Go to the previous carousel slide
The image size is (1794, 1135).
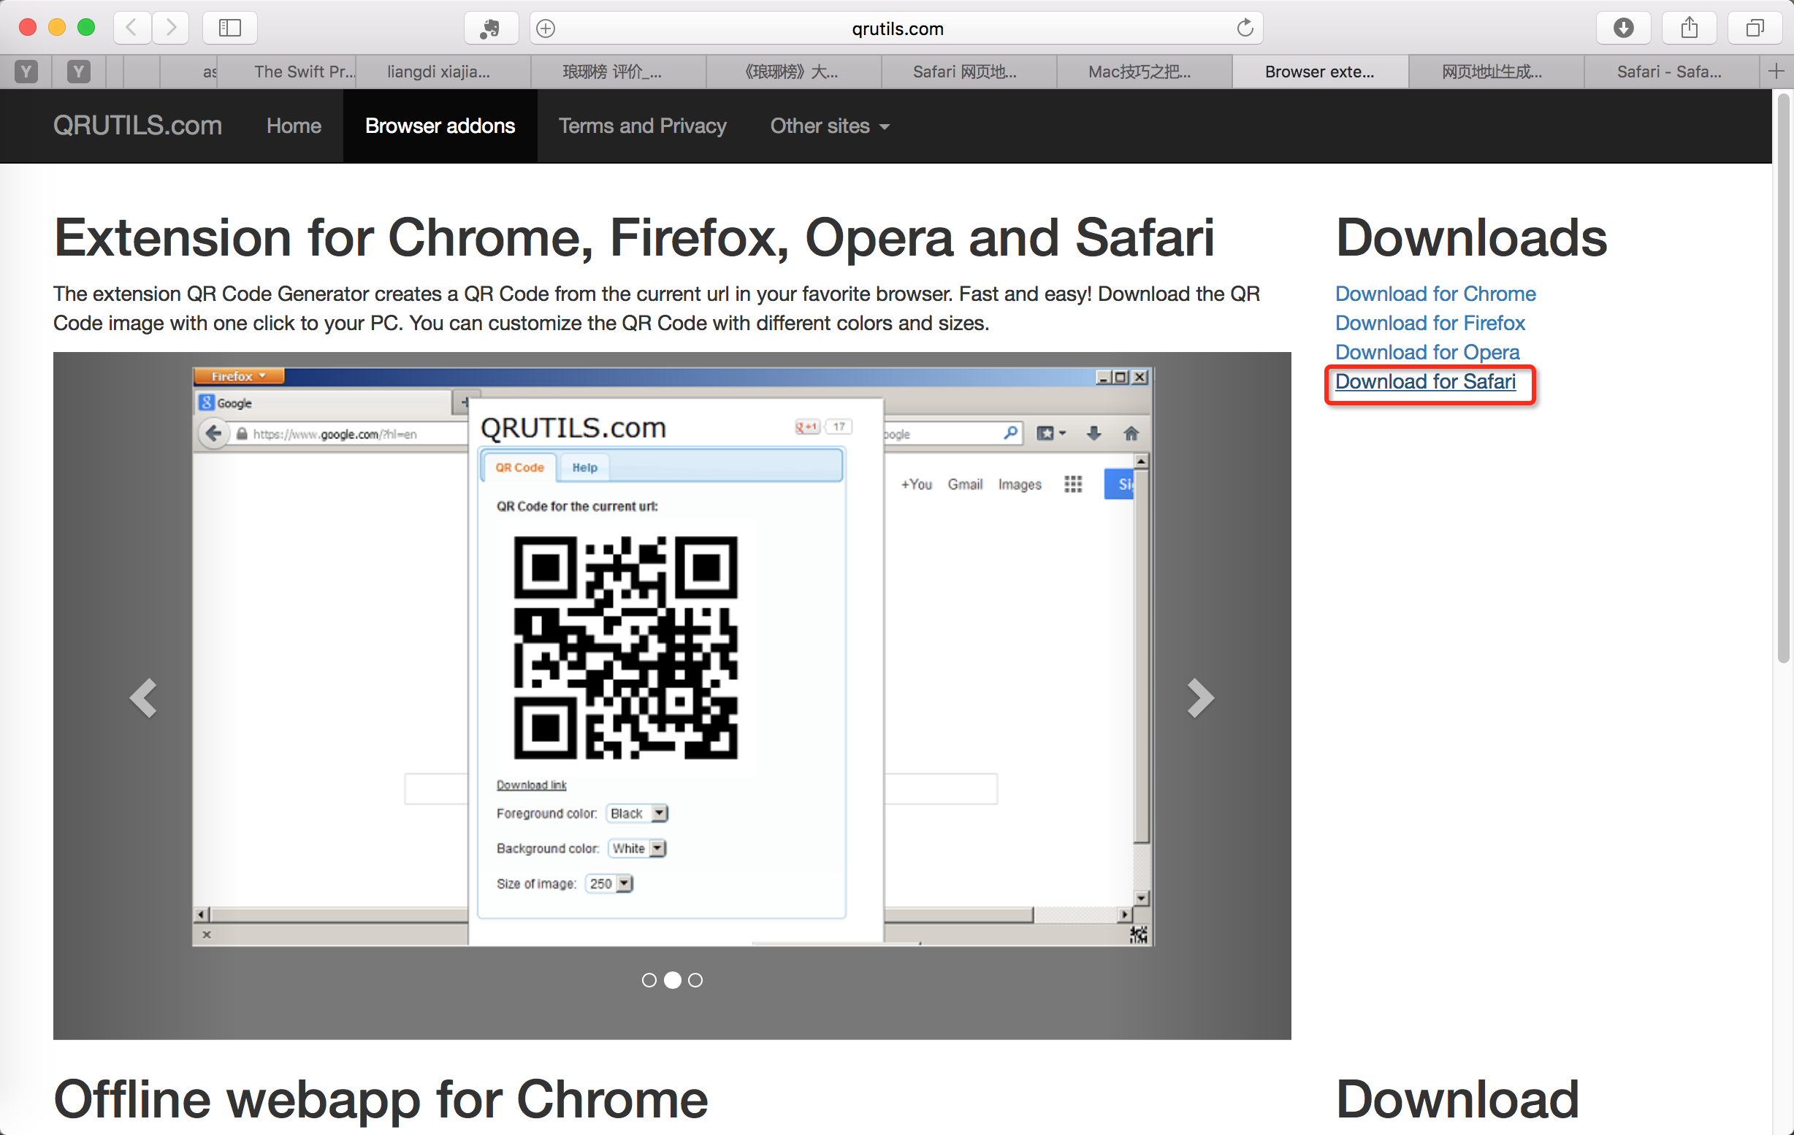coord(142,698)
